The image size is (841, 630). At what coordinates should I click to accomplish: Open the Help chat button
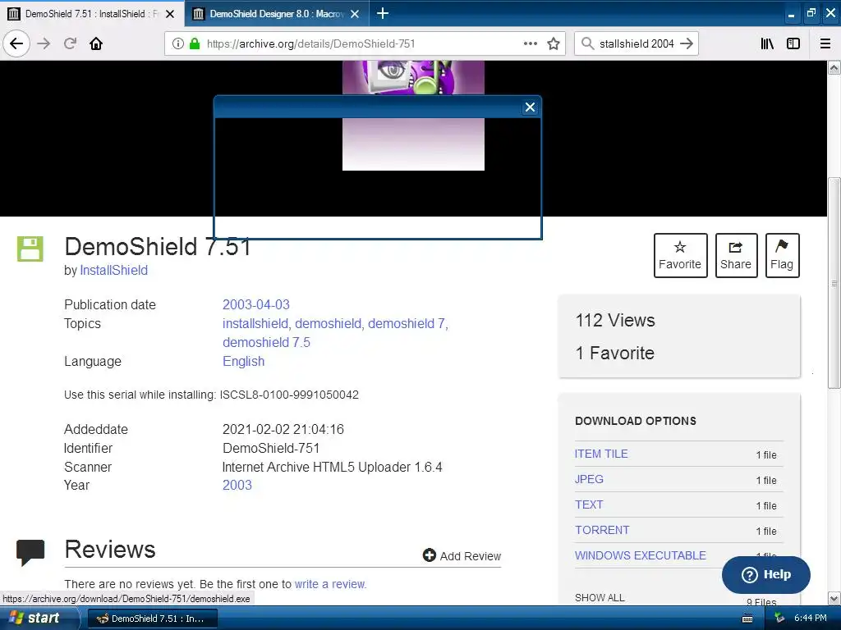tap(766, 575)
